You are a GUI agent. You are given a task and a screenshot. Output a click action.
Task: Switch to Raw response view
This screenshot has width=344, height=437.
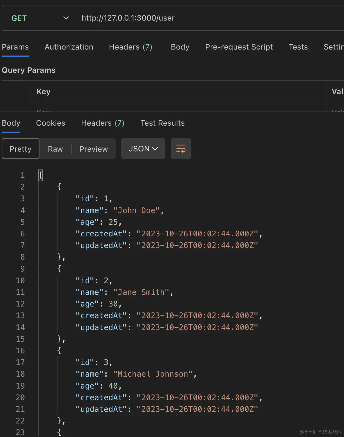pyautogui.click(x=55, y=149)
